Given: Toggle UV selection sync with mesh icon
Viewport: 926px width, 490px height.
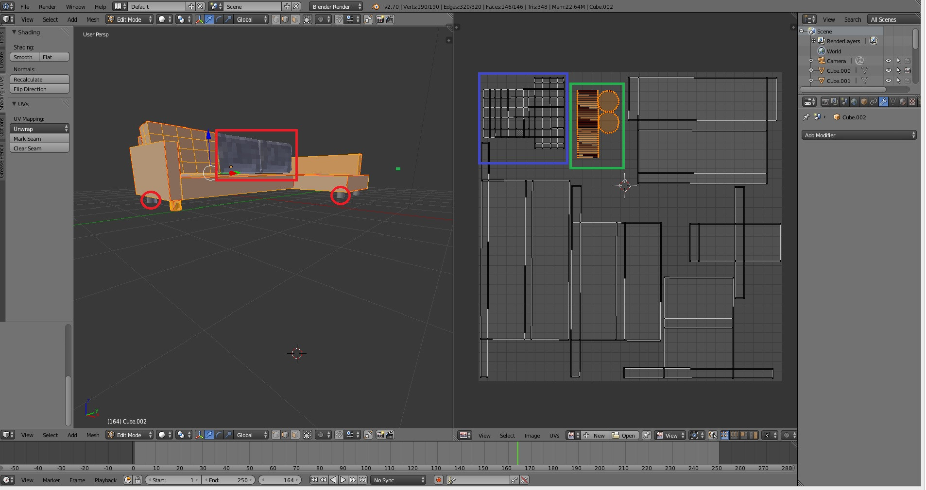Looking at the screenshot, I should tap(712, 435).
